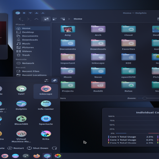
Task: Go back using Dolphin's back arrow
Action: tap(20, 19)
